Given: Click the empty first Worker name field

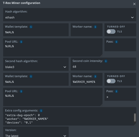Looking at the screenshot, I should [x=87, y=30].
